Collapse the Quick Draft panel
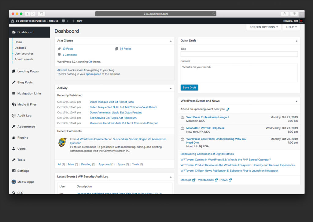Screen dimensions: 313x222 296,40
